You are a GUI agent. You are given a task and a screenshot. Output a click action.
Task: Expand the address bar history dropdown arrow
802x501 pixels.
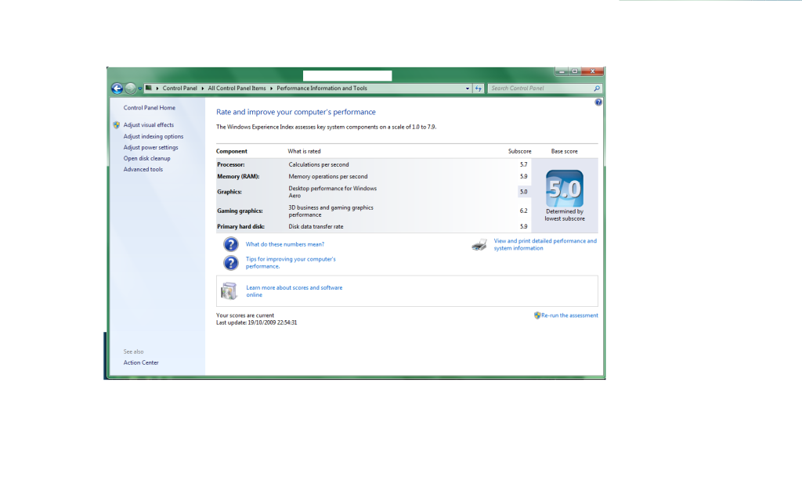click(468, 88)
